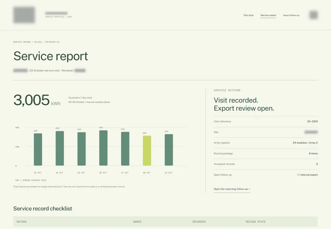Click the '28 OCT' axis label
Image resolution: width=331 pixels, height=229 pixels.
147,173
